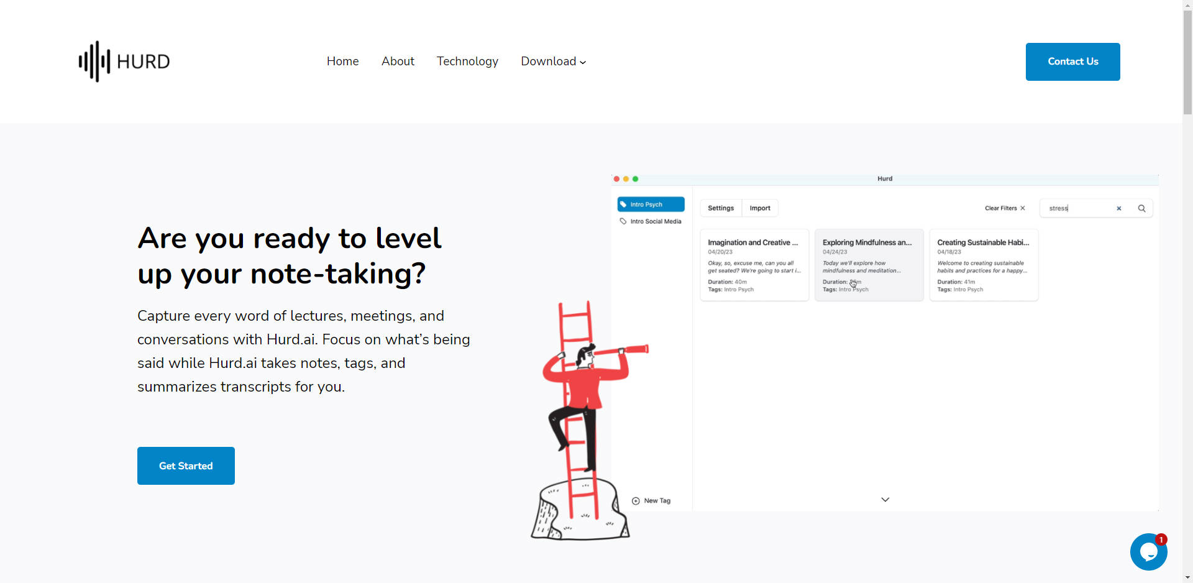
Task: Open the About page
Action: coord(398,62)
